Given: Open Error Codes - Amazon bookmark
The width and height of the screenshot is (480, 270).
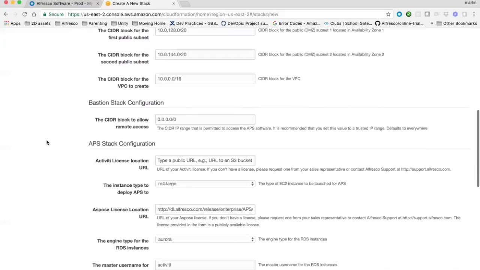Looking at the screenshot, I should pos(296,23).
